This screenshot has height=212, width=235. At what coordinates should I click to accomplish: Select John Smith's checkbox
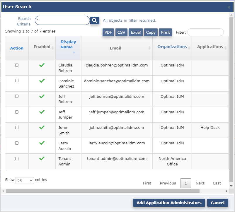pyautogui.click(x=17, y=127)
